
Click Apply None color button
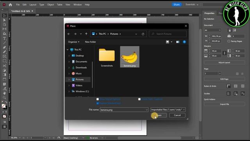(x=4, y=116)
